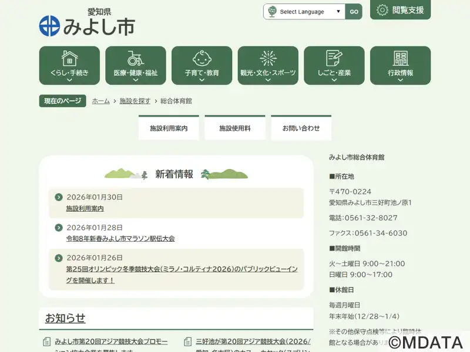470x352 pixels.
Task: Follow the 施設を探す breadcrumb link
Action: 135,101
